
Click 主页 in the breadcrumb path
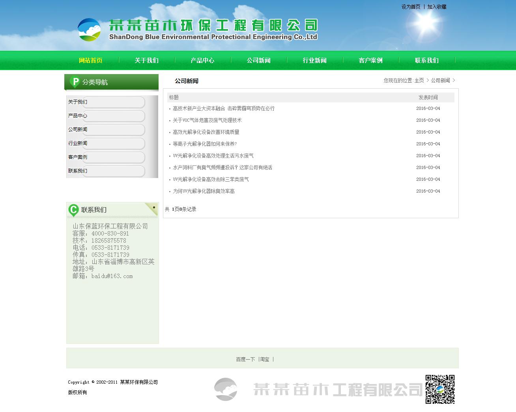click(419, 80)
